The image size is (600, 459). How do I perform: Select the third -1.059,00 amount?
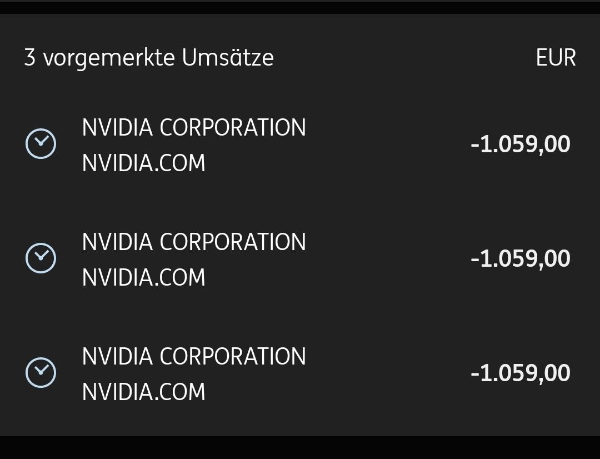tap(520, 373)
